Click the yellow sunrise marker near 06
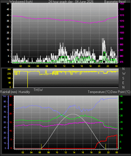131x156 pixels. [x=41, y=146]
